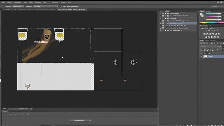Add a Levels adjustment layer
Viewport: 224px width, 126px height.
(209, 30)
